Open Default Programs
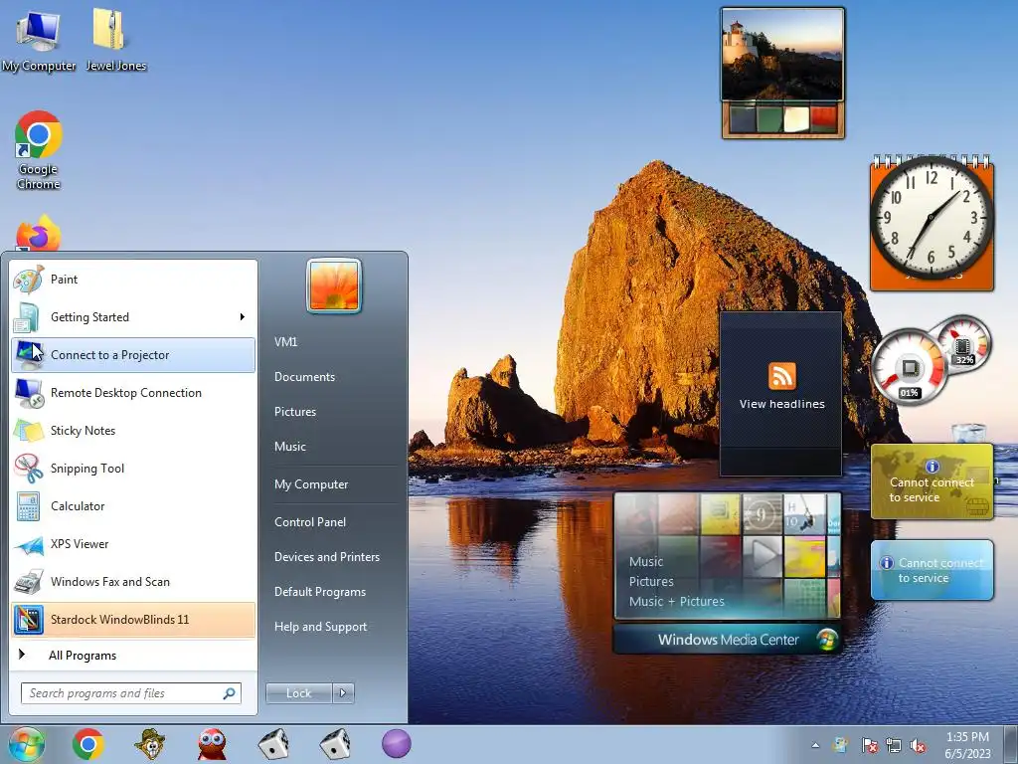This screenshot has width=1018, height=764. point(319,592)
